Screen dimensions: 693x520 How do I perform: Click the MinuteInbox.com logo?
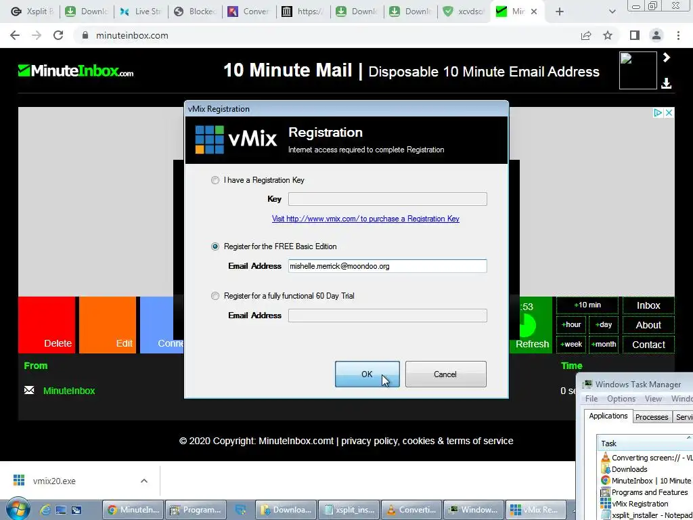point(76,70)
